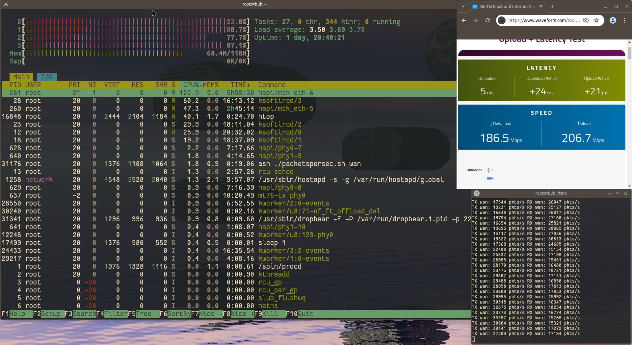The image size is (632, 345).
Task: Click the browser back navigation arrow
Action: pos(464,20)
